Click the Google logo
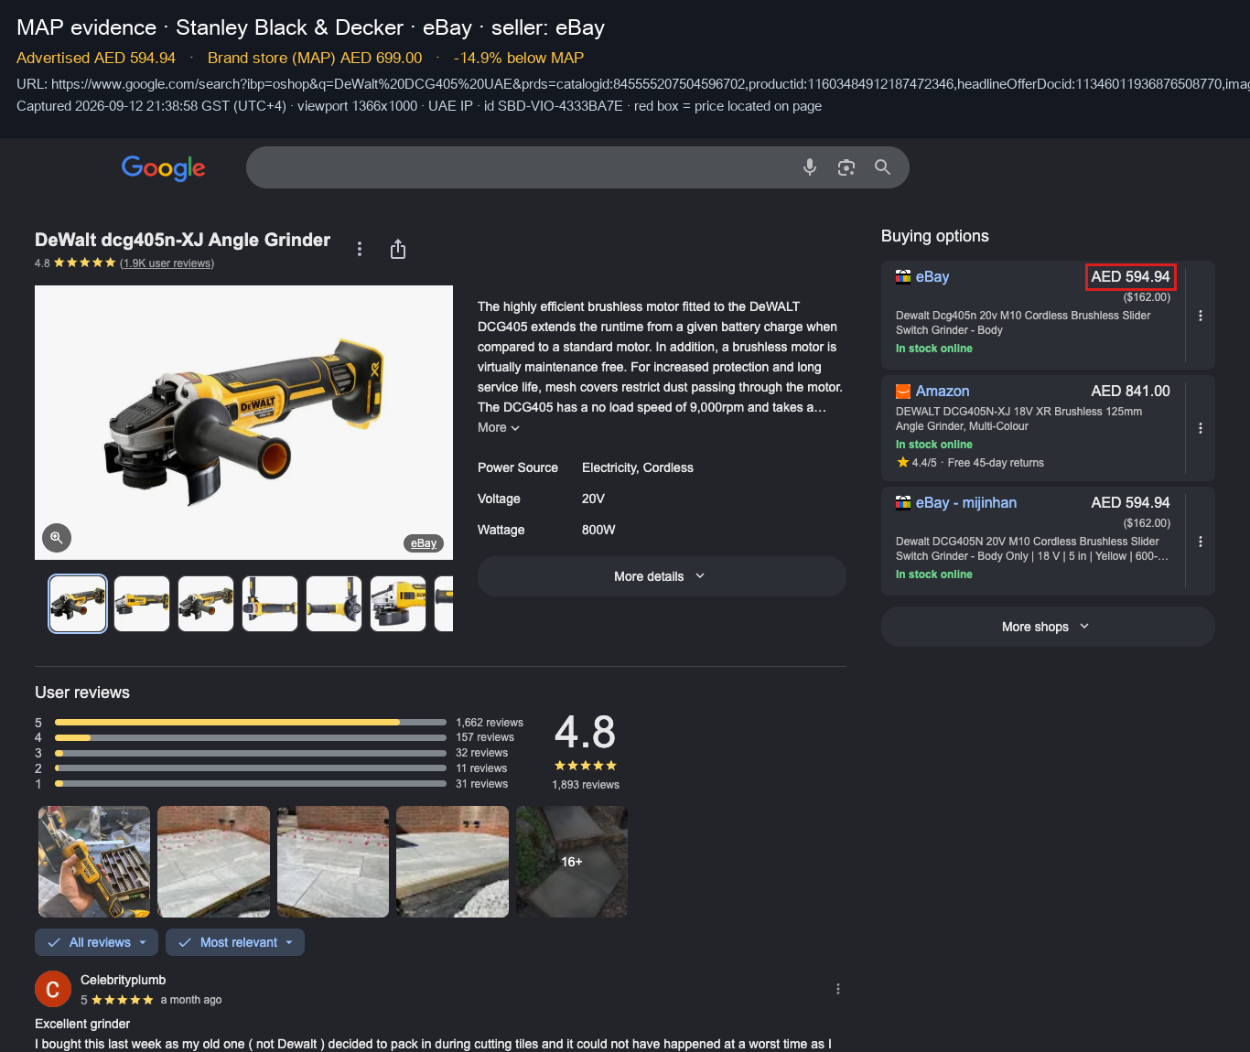The width and height of the screenshot is (1250, 1052). click(164, 167)
